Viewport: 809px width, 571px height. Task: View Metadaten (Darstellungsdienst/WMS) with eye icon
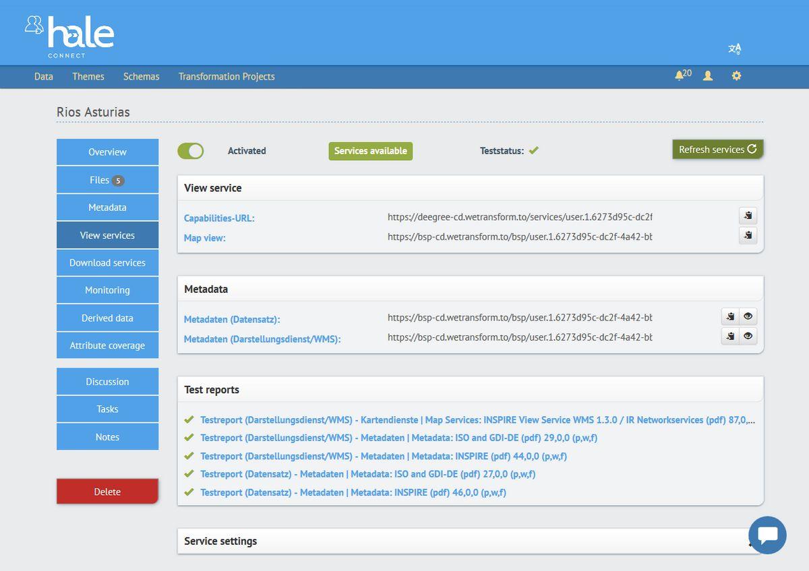748,336
